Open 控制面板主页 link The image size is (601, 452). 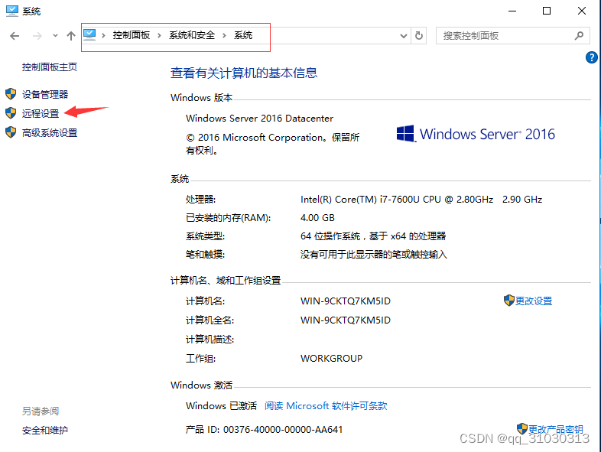[50, 67]
